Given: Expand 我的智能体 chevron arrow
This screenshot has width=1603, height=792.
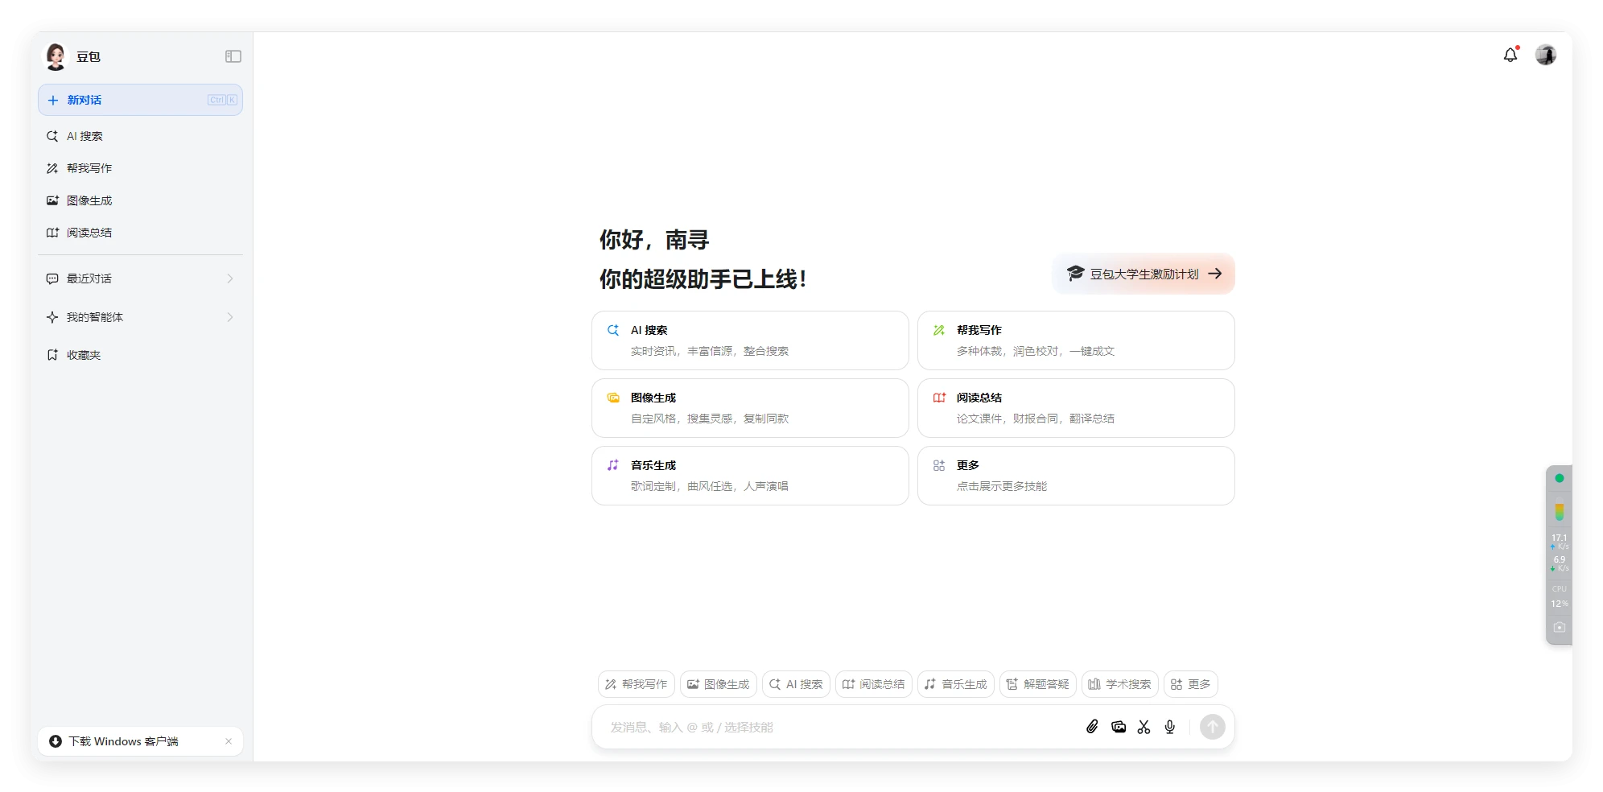Looking at the screenshot, I should coord(230,317).
